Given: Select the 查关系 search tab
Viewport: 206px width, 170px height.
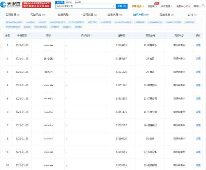Looking at the screenshot, I should tap(78, 2).
